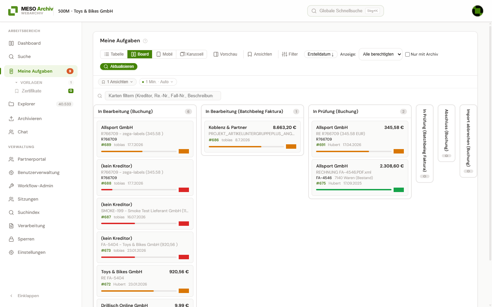
Task: Open Toys & Bikes GmbH card #672
Action: coord(145,281)
